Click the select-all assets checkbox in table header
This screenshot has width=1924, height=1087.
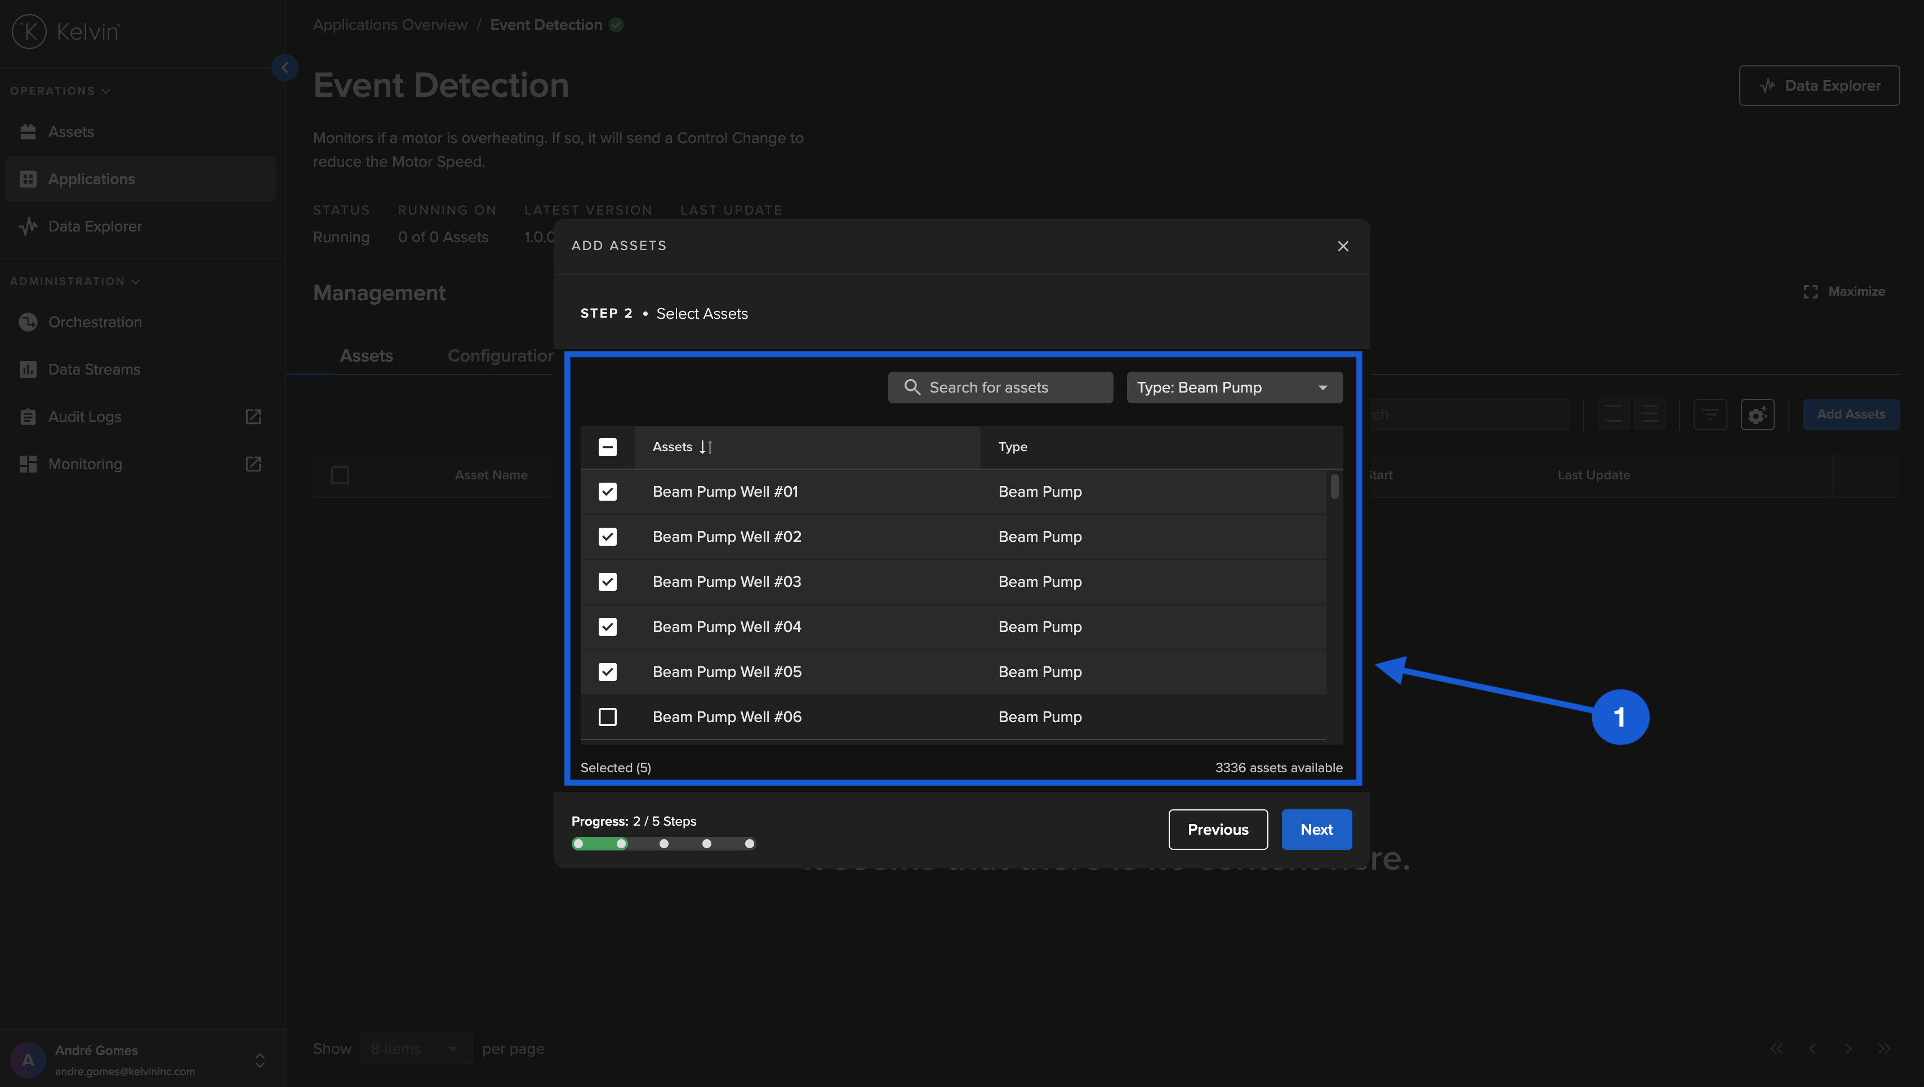(x=607, y=447)
